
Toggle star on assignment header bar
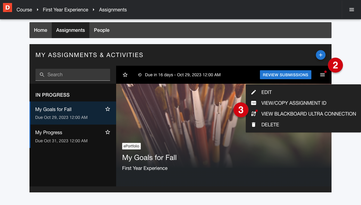coord(125,75)
